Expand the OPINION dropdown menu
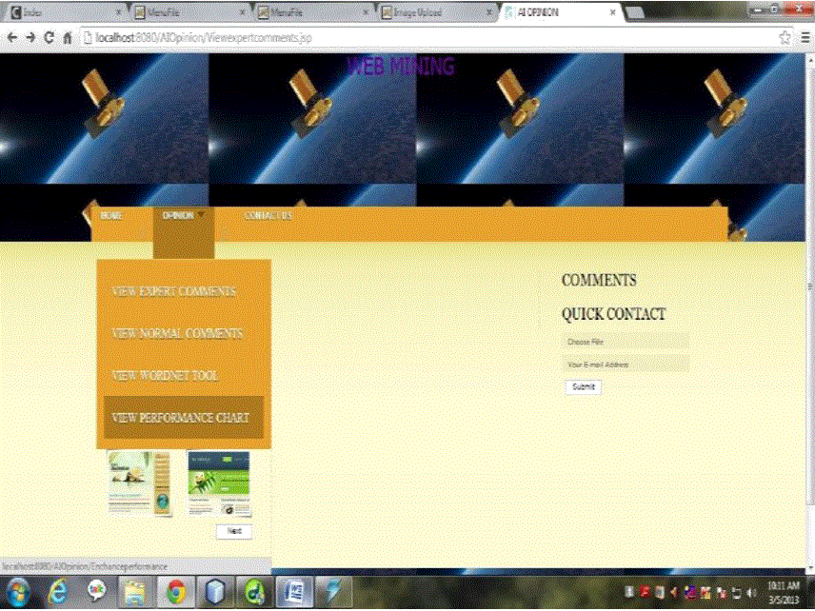Screen dimensions: 815x611 (183, 216)
